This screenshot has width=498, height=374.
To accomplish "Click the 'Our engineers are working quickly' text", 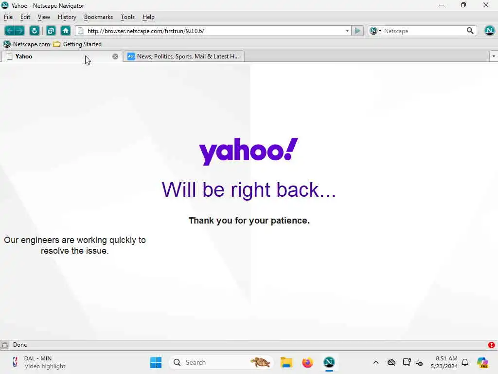I will pos(74,245).
